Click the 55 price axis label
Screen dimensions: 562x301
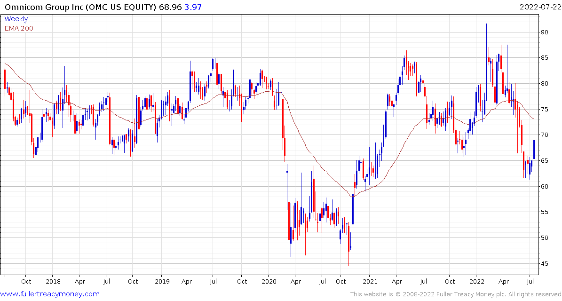click(x=545, y=212)
